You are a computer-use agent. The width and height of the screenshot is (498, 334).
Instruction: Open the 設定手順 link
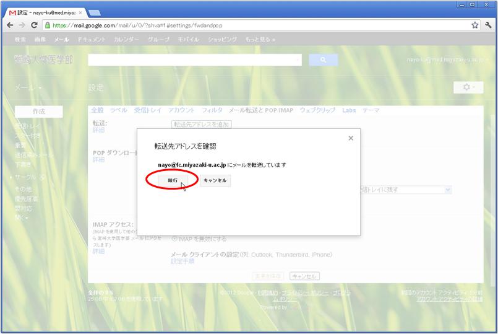pos(182,261)
